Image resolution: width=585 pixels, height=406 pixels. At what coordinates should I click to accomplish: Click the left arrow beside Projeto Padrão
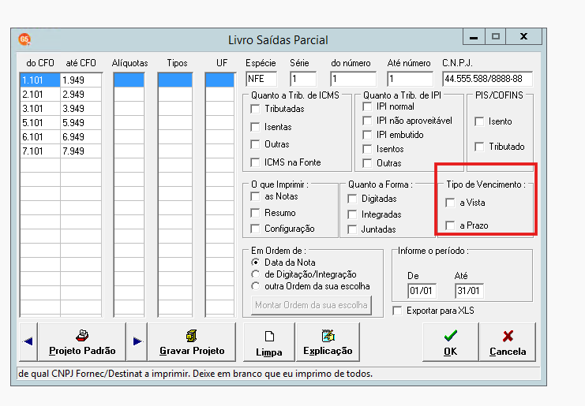[x=28, y=341]
